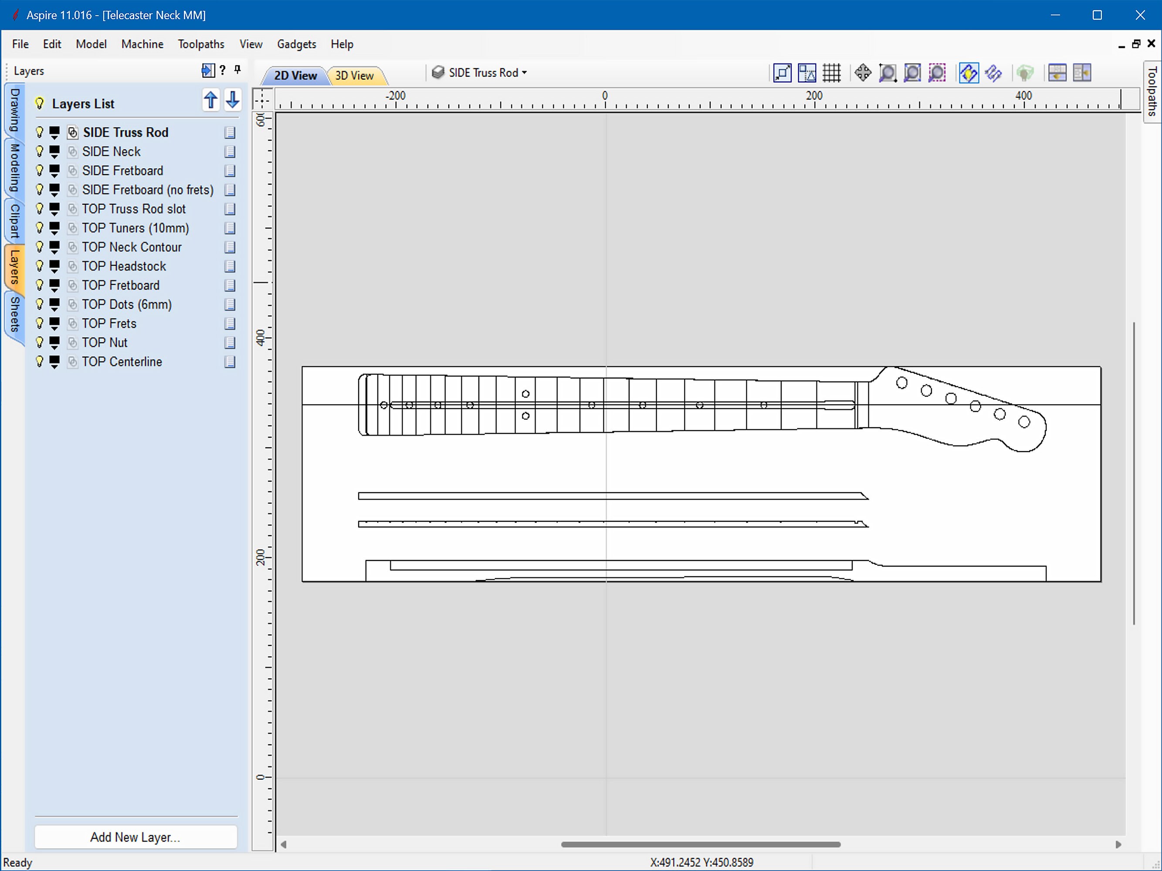The height and width of the screenshot is (871, 1162).
Task: Select the Pan / move view tool
Action: click(862, 74)
